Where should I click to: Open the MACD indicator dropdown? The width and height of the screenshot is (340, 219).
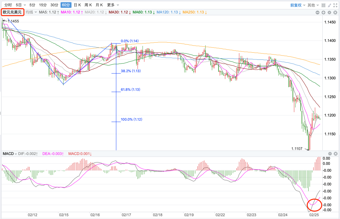tap(10, 154)
